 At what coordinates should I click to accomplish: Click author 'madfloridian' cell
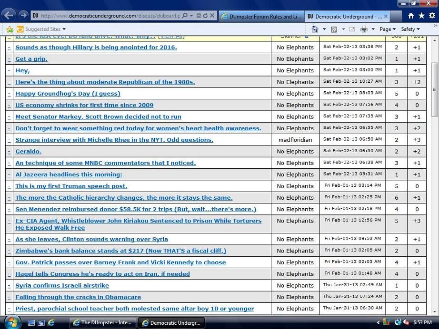(295, 140)
